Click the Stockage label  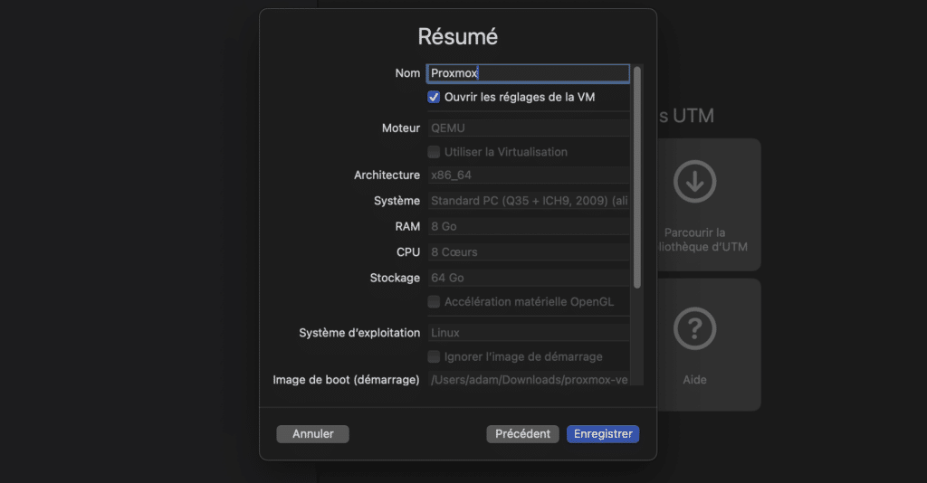pos(395,278)
